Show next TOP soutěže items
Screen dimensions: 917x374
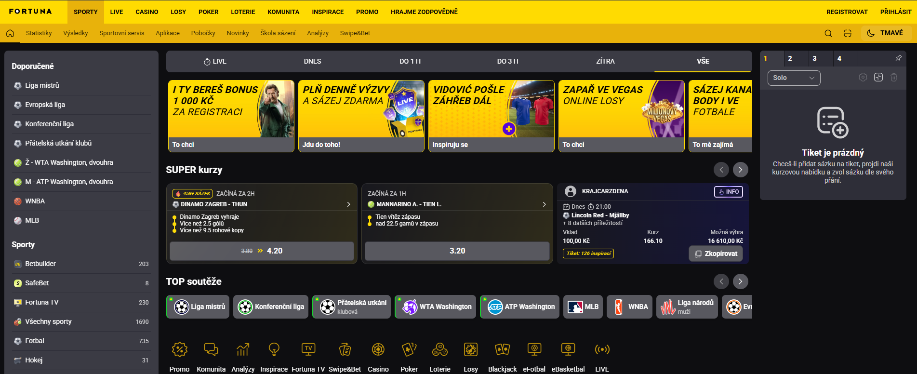click(x=741, y=281)
